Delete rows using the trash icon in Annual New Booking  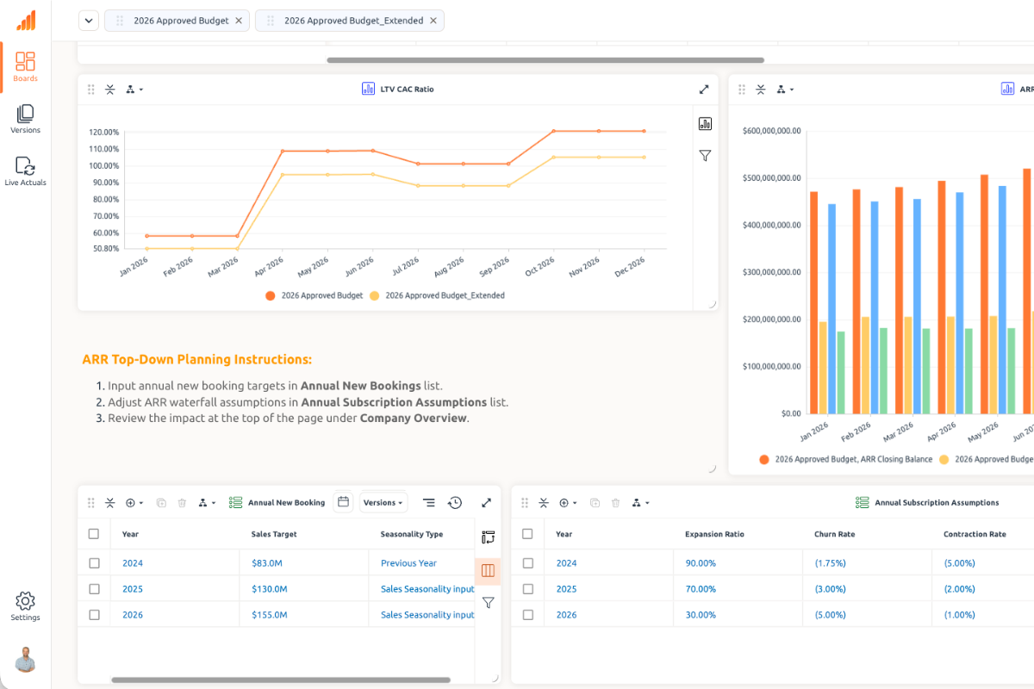[x=182, y=502]
